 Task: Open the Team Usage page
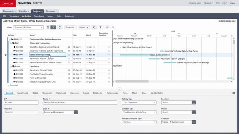coord(39,16)
